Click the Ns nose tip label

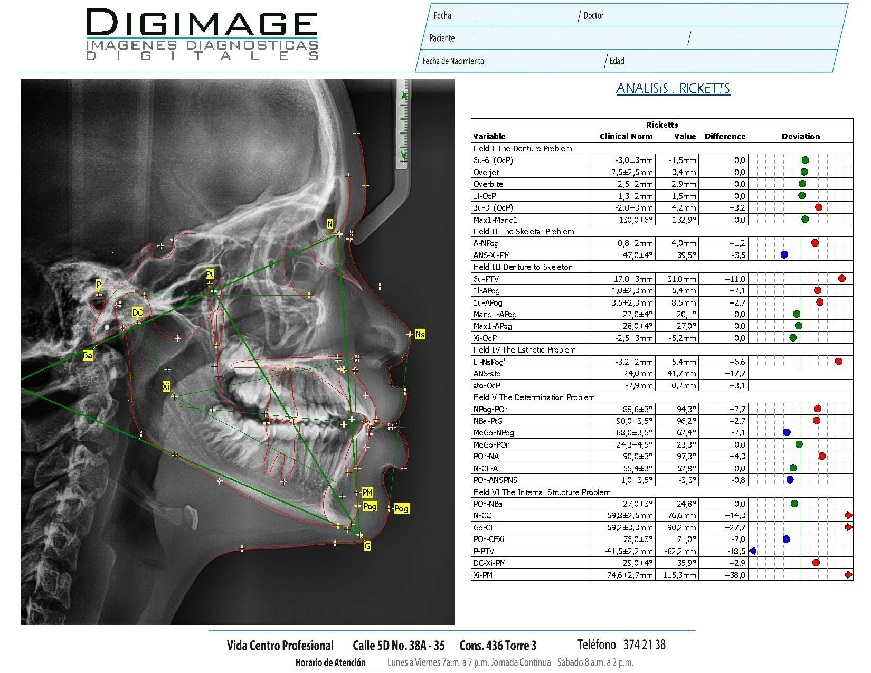pos(420,334)
